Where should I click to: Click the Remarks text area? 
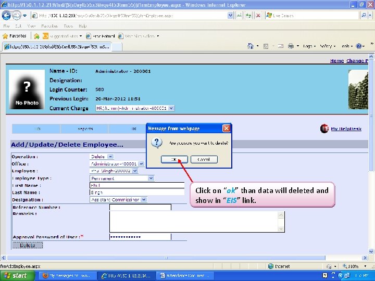197,222
